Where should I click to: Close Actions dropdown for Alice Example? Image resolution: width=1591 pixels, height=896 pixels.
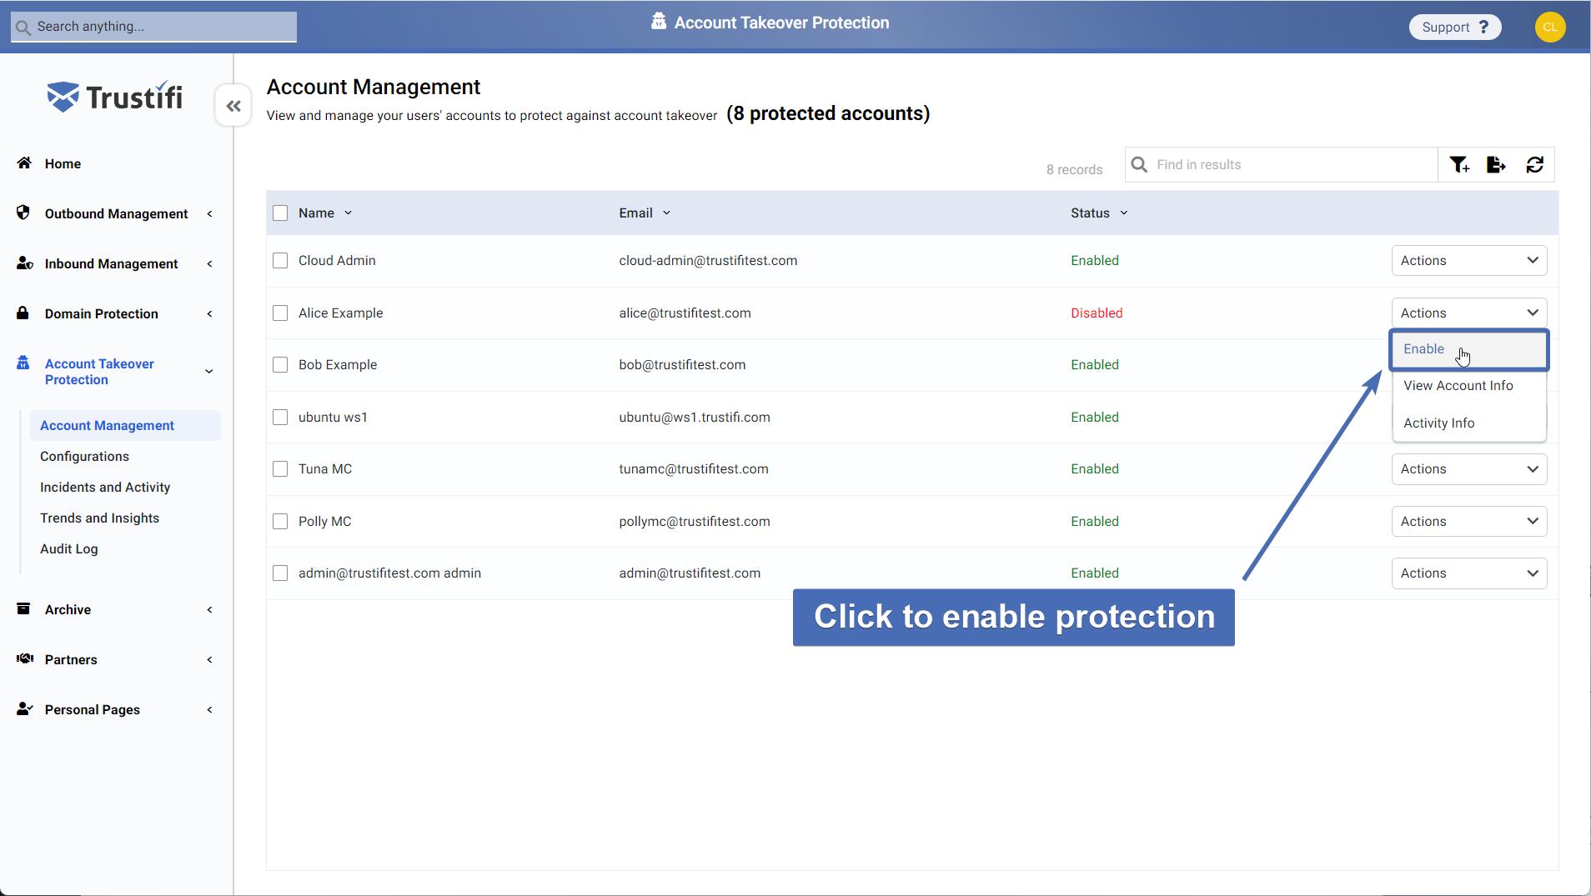click(x=1469, y=313)
